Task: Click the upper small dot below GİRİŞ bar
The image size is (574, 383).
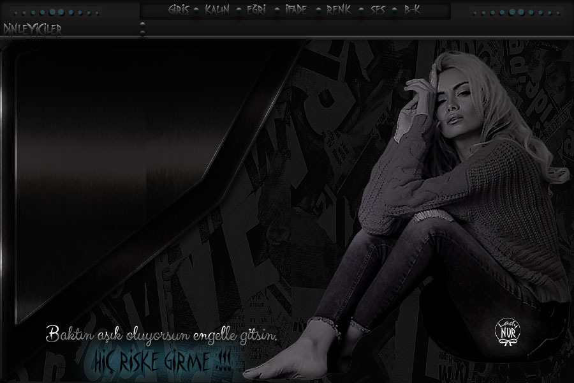Action: (142, 25)
